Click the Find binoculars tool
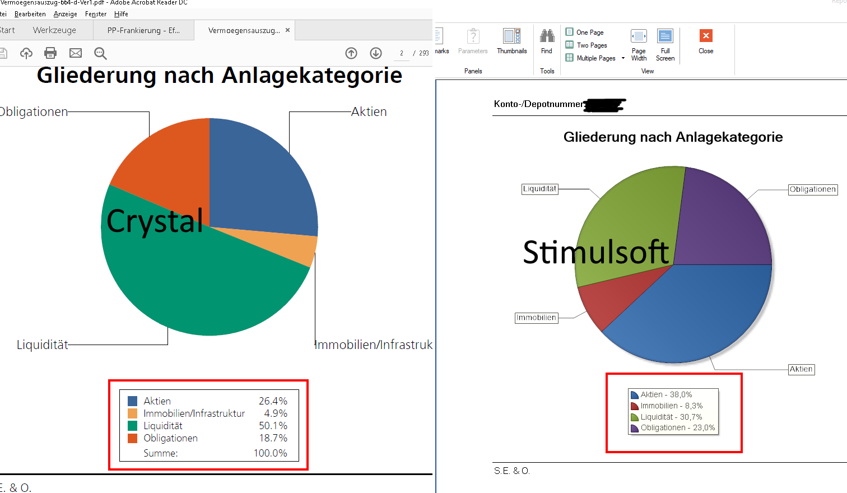 click(x=547, y=41)
